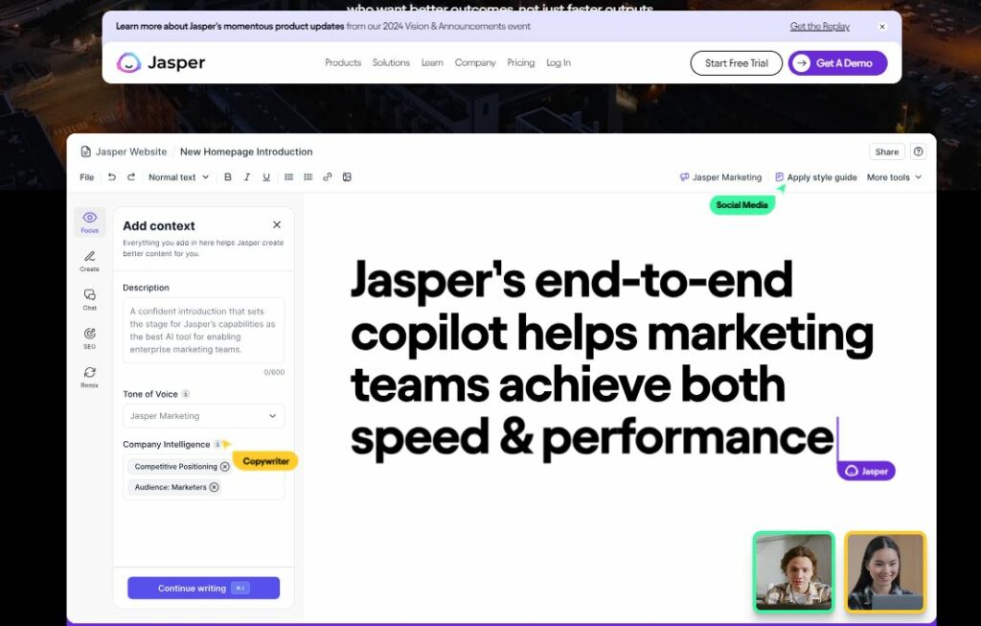Viewport: 981px width, 626px height.
Task: Go to the Pricing page
Action: (521, 62)
